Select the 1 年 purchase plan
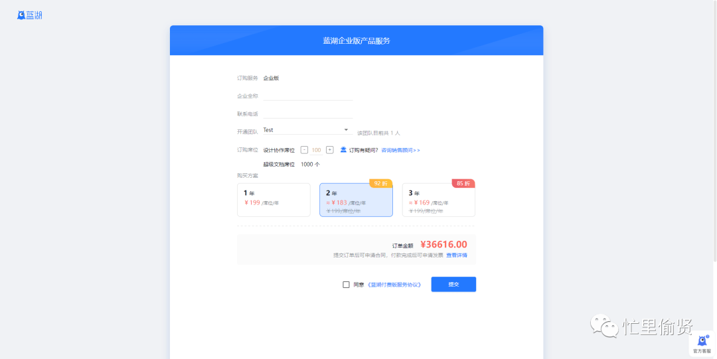The image size is (717, 359). (274, 200)
